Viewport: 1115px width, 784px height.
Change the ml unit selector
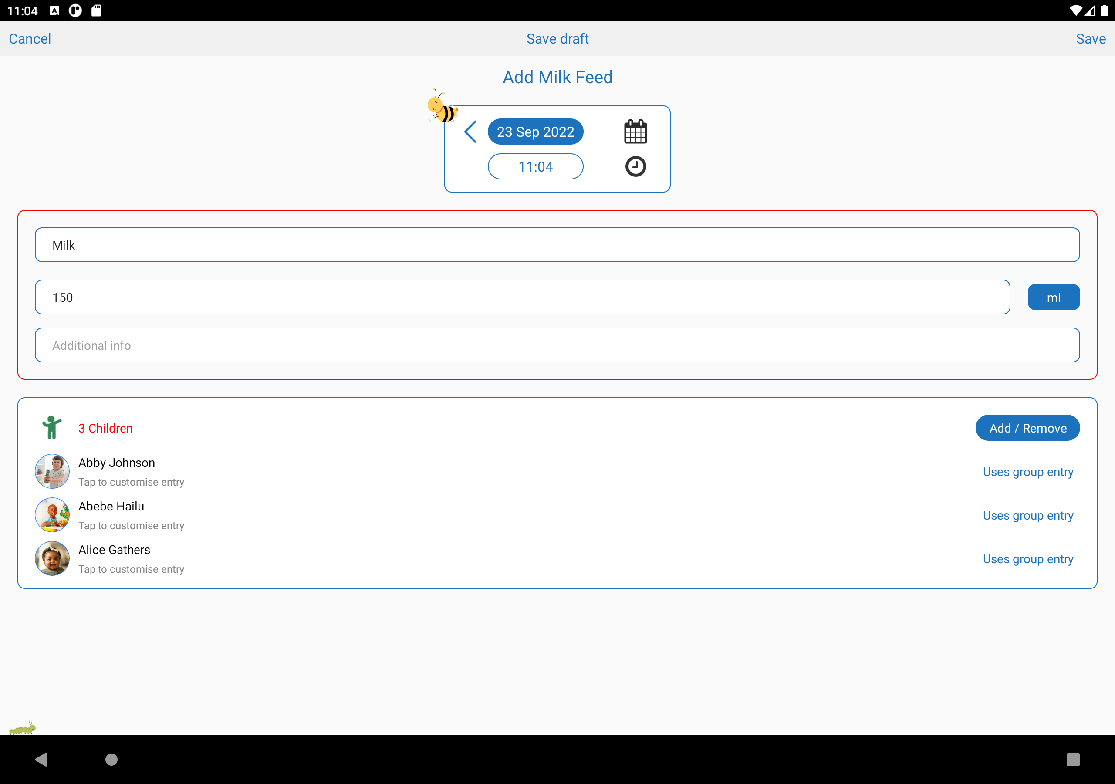point(1053,297)
